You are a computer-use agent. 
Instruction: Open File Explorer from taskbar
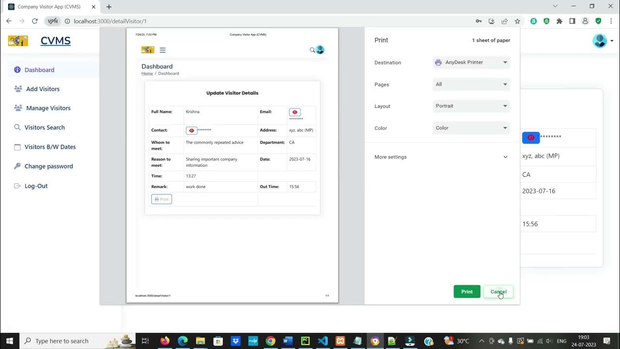[x=200, y=341]
